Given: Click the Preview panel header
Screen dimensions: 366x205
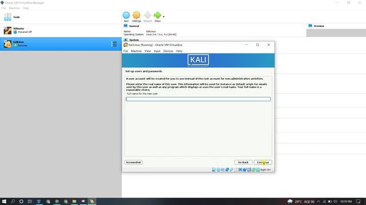Looking at the screenshot, I should 319,26.
